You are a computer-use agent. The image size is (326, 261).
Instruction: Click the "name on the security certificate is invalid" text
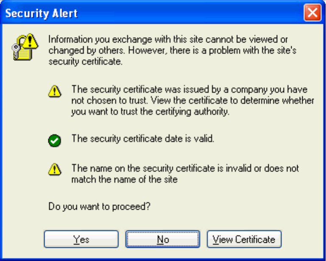[x=185, y=168]
